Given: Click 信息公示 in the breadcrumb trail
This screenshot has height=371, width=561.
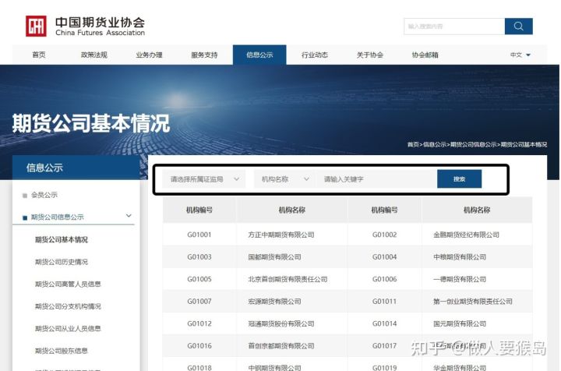Looking at the screenshot, I should tap(435, 144).
